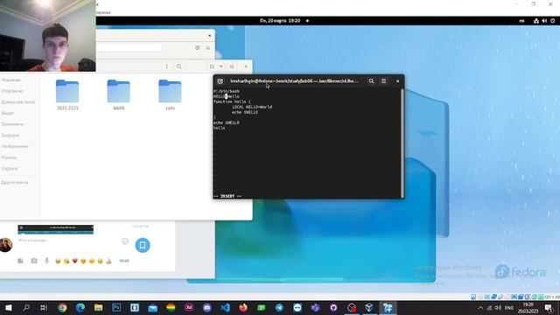
Task: Open Microsoft Teams from the taskbar
Action: coord(315,307)
